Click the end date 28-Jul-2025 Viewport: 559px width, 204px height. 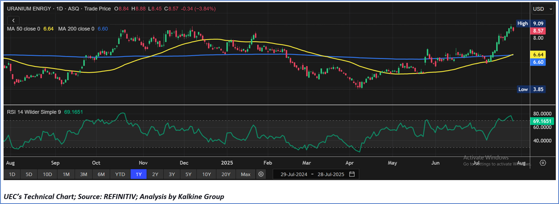click(x=331, y=174)
